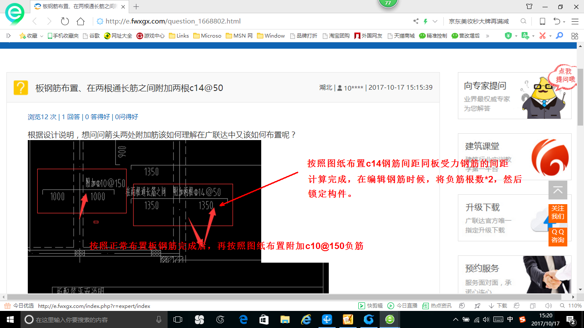
Task: Open 天猫商城 bookmark
Action: tap(401, 36)
